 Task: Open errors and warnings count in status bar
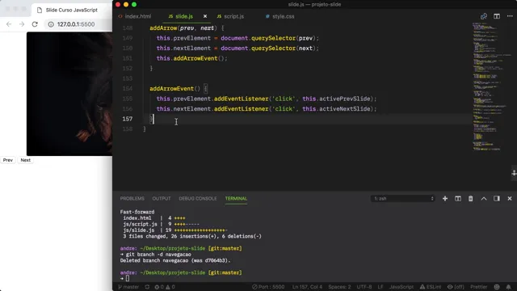click(x=165, y=287)
